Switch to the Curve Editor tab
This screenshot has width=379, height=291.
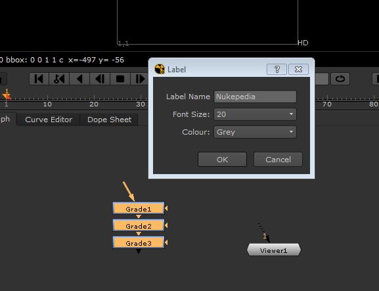pos(49,120)
